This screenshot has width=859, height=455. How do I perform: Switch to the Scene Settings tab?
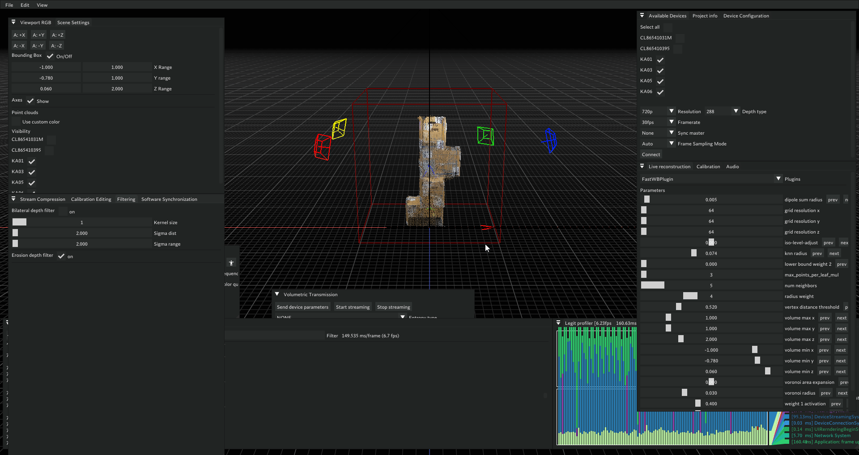coord(73,22)
